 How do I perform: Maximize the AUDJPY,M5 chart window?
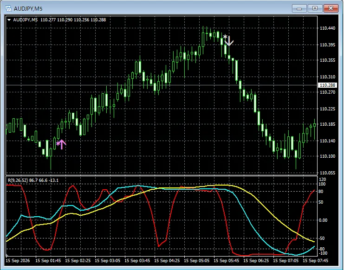[x=315, y=8]
